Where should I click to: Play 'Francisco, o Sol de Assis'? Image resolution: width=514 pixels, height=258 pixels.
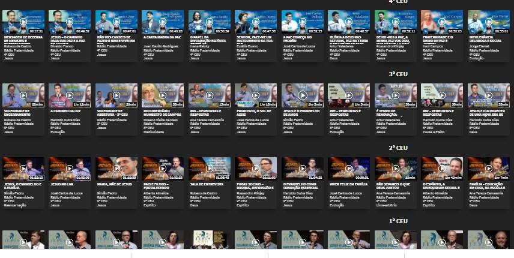click(256, 95)
